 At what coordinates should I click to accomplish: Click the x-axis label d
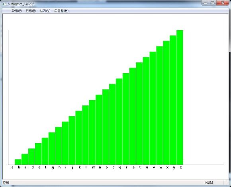(33, 167)
